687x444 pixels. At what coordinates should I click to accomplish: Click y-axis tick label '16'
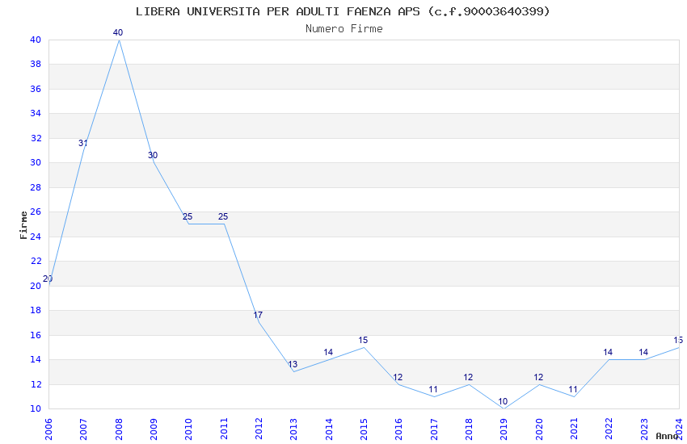pyautogui.click(x=36, y=335)
